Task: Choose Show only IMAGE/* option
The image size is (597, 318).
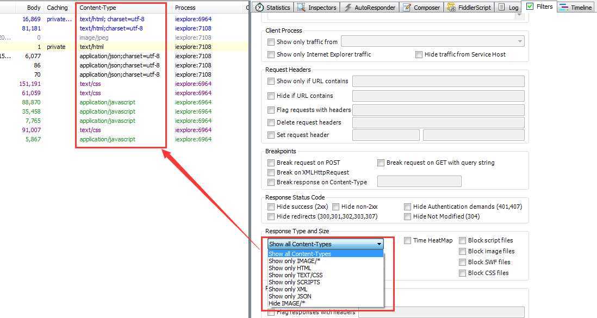Action: click(x=292, y=261)
